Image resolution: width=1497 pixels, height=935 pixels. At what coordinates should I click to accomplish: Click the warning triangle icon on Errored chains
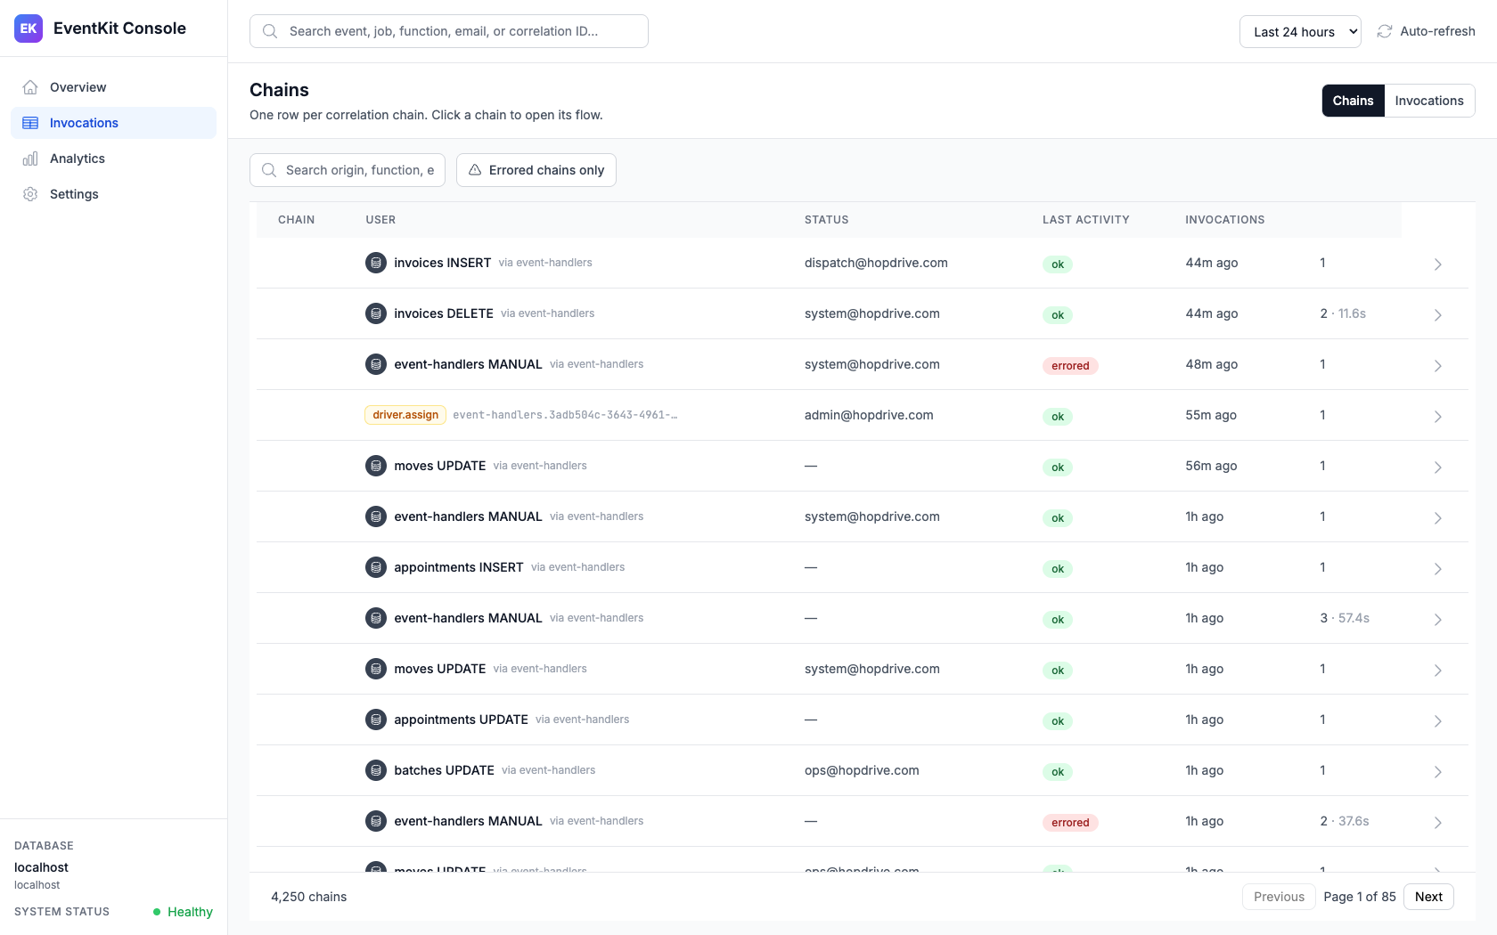[475, 170]
